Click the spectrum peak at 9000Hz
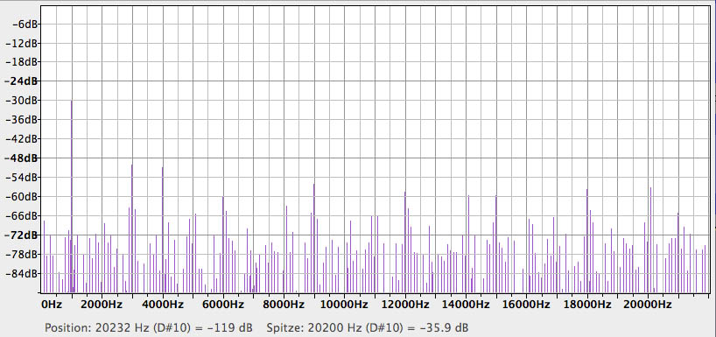Screen dimensions: 716x337 314,238
